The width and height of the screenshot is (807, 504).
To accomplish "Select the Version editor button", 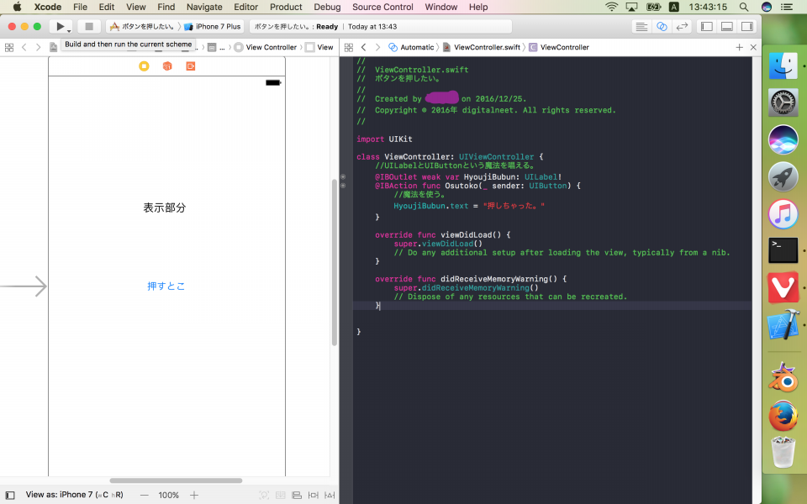I will tap(682, 27).
